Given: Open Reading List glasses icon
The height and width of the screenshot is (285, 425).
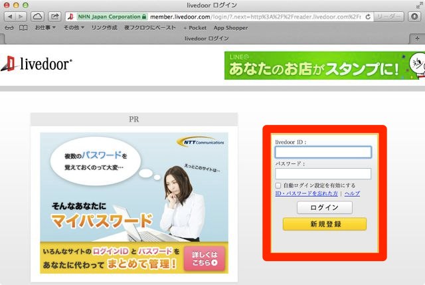Looking at the screenshot, I should (9, 28).
